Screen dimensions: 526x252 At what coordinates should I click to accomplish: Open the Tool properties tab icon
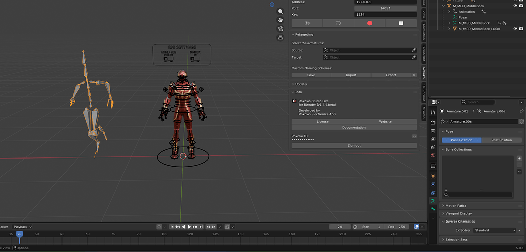[433, 113]
